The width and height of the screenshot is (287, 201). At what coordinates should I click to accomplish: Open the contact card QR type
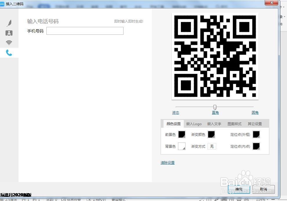pyautogui.click(x=9, y=33)
